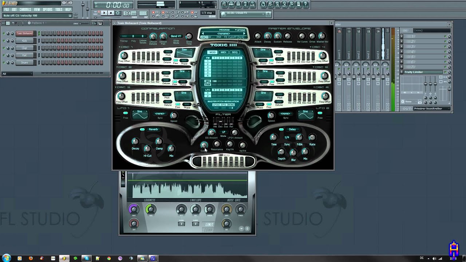Click the help question mark icon
466x262 pixels.
click(x=306, y=4)
